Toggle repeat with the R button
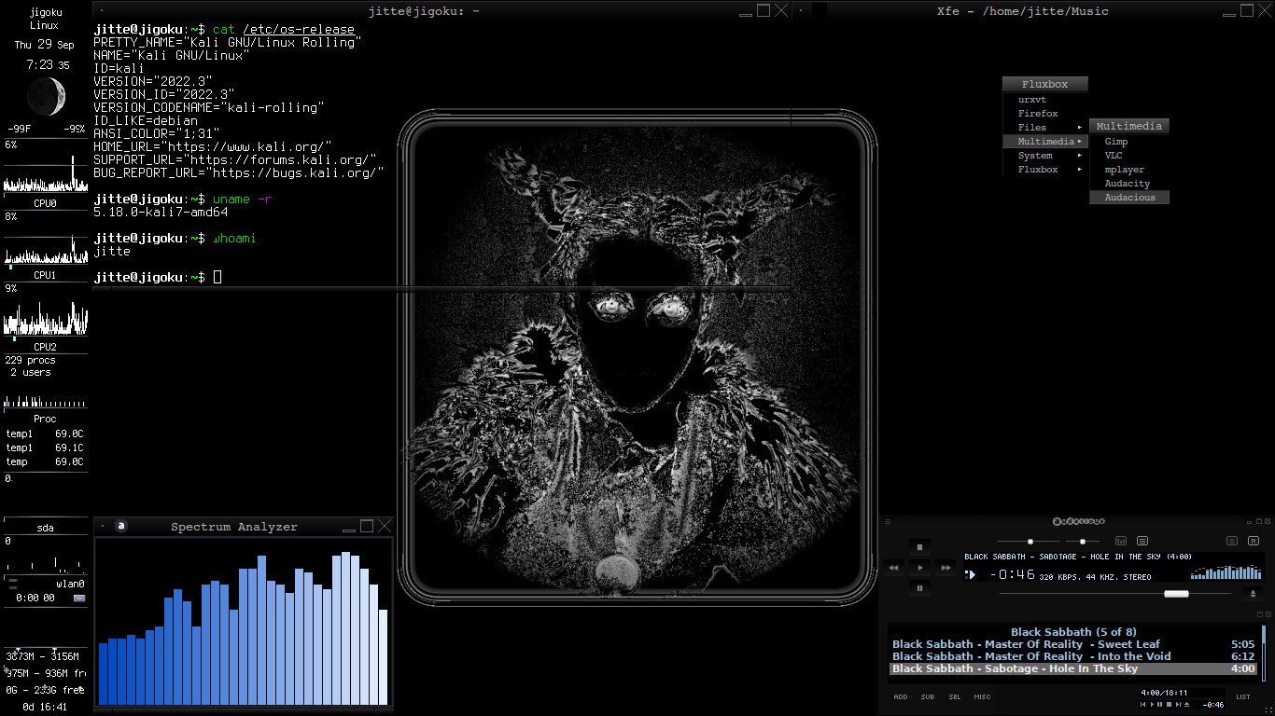 pyautogui.click(x=1254, y=541)
